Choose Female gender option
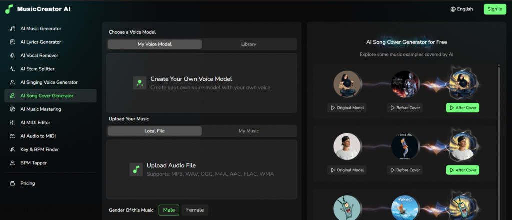512x220 pixels. tap(195, 210)
